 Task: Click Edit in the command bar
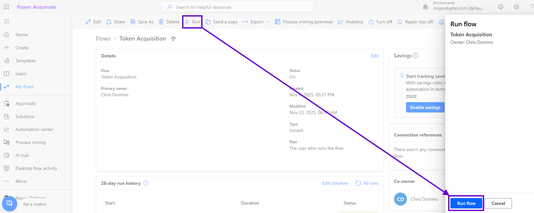[x=93, y=22]
